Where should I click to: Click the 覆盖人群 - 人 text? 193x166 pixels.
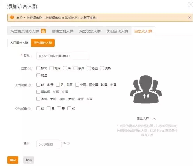click(146, 118)
